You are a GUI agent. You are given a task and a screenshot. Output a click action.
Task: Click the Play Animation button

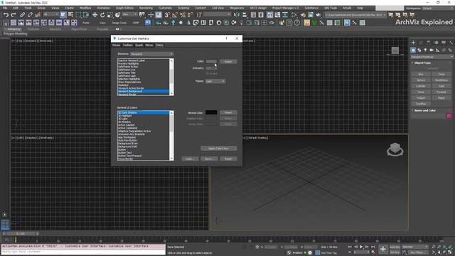coord(361,247)
